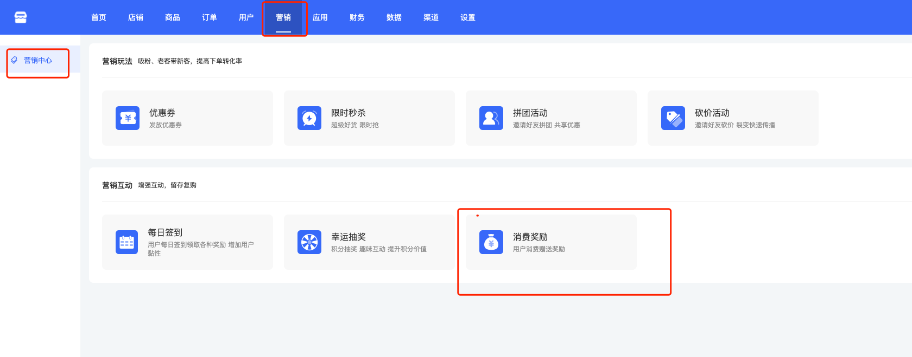Select the 营销 marketing tab
Screen dimensions: 912x357
click(283, 17)
